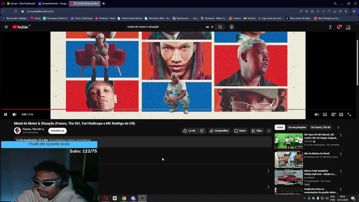Open the YouTube hamburger guide menu
Screen dimensions: 359x202
click(6, 27)
